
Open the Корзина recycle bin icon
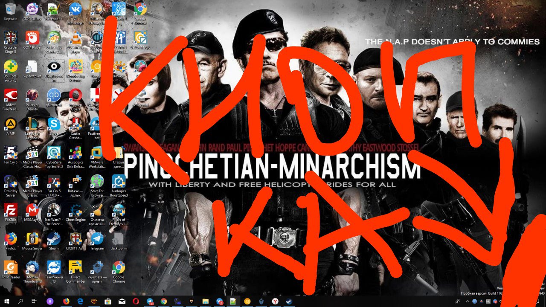click(x=10, y=12)
